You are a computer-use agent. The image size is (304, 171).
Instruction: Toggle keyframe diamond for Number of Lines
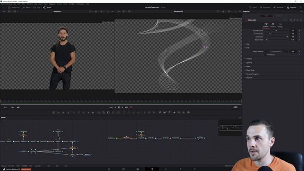(300, 30)
